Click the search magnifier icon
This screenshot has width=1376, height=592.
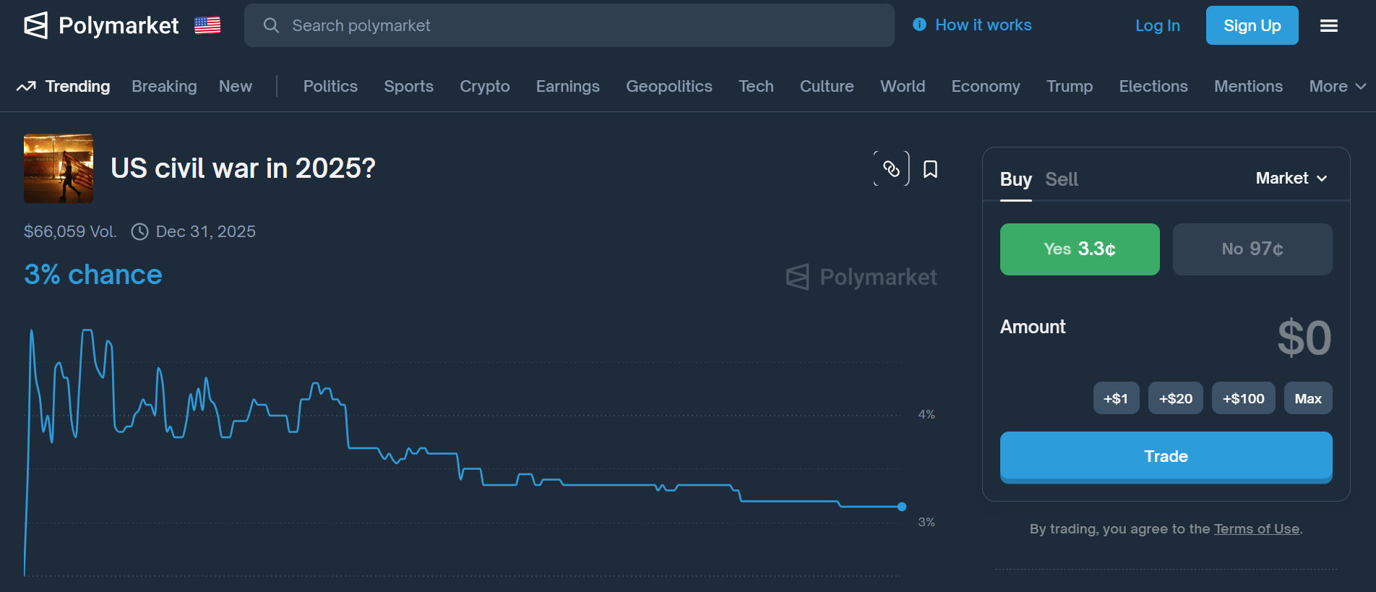[271, 25]
